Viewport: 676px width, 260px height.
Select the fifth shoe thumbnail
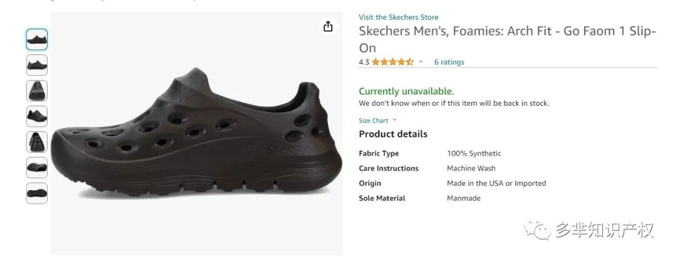[37, 142]
